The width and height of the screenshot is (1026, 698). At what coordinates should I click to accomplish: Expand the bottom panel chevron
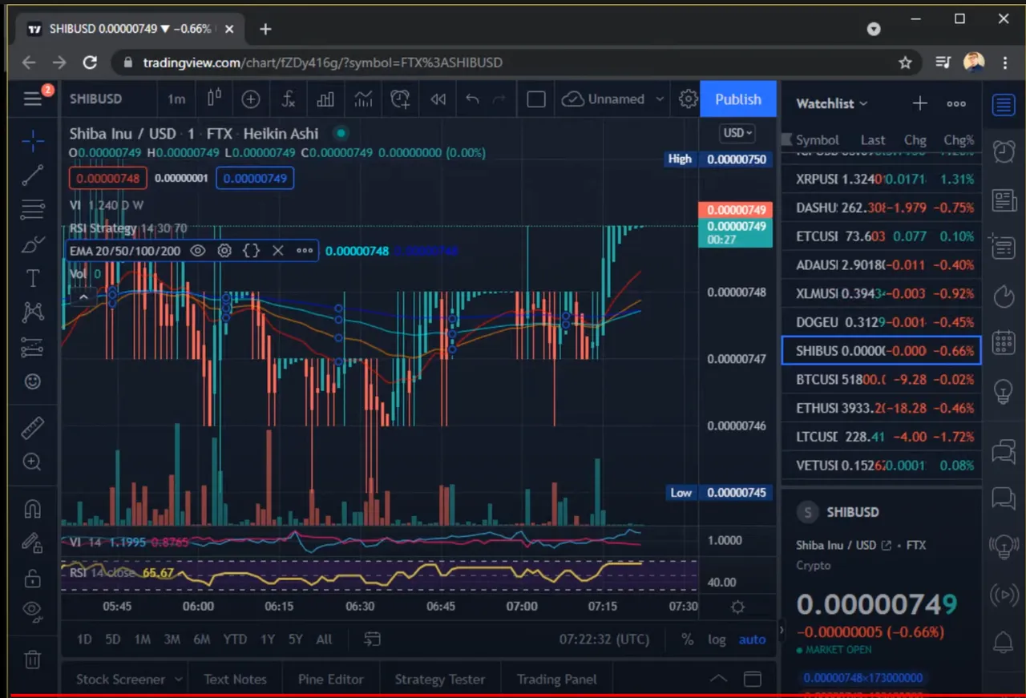click(719, 679)
